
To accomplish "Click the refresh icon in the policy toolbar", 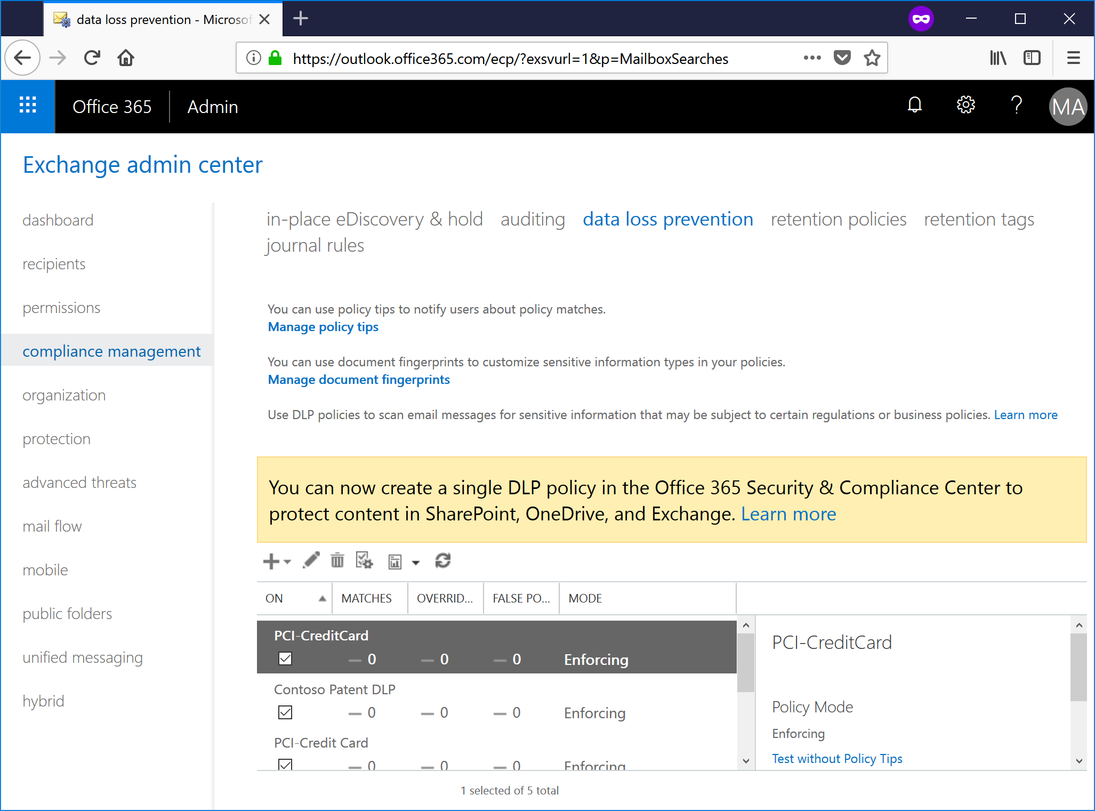I will pyautogui.click(x=442, y=561).
